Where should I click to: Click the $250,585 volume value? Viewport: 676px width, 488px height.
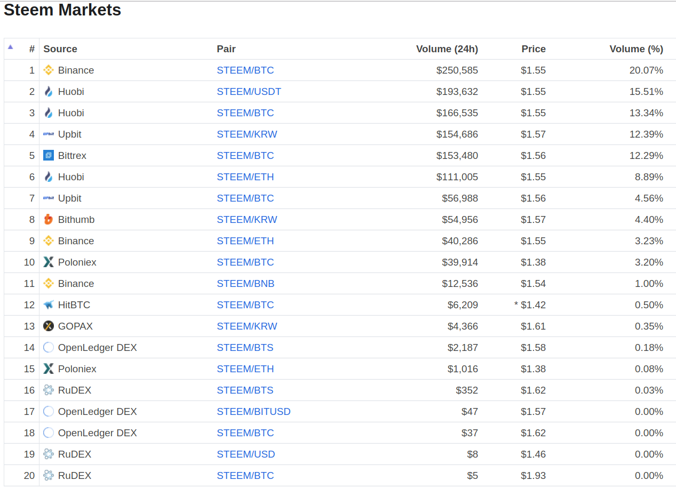[x=457, y=70]
